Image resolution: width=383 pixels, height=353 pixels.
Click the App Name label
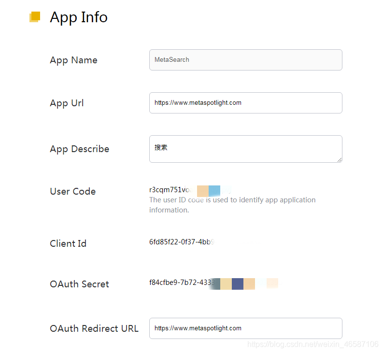73,60
